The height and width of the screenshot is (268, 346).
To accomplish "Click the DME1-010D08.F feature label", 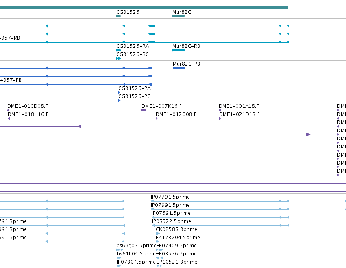I will [x=28, y=106].
